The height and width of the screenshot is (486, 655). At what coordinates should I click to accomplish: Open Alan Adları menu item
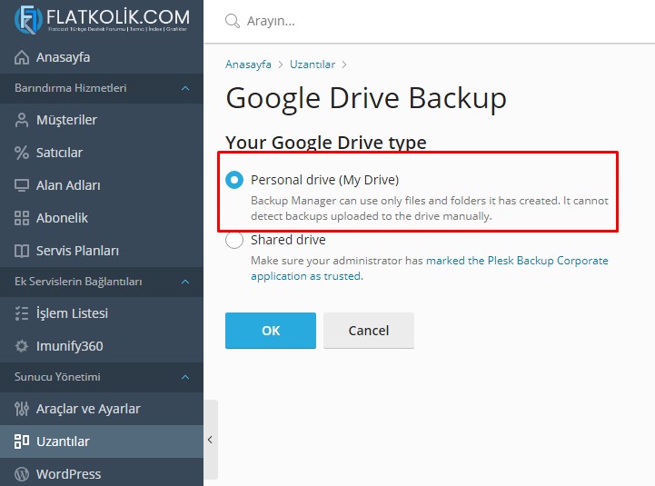point(102,185)
